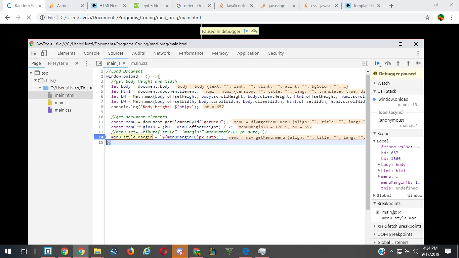The height and width of the screenshot is (258, 459).
Task: Open Firefox from the Windows taskbar
Action: point(130,251)
